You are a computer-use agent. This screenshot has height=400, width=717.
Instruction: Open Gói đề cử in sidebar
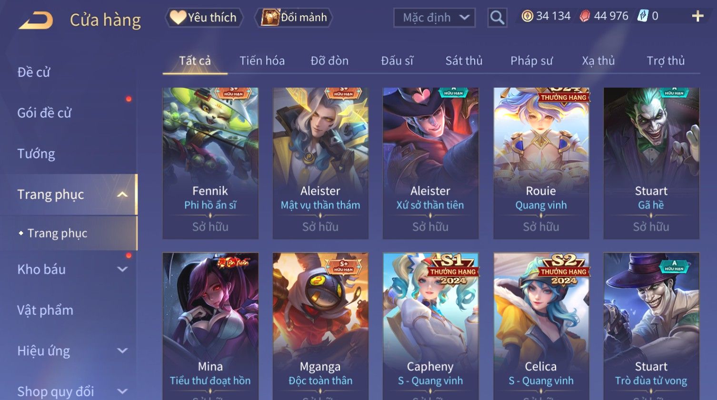pos(44,113)
